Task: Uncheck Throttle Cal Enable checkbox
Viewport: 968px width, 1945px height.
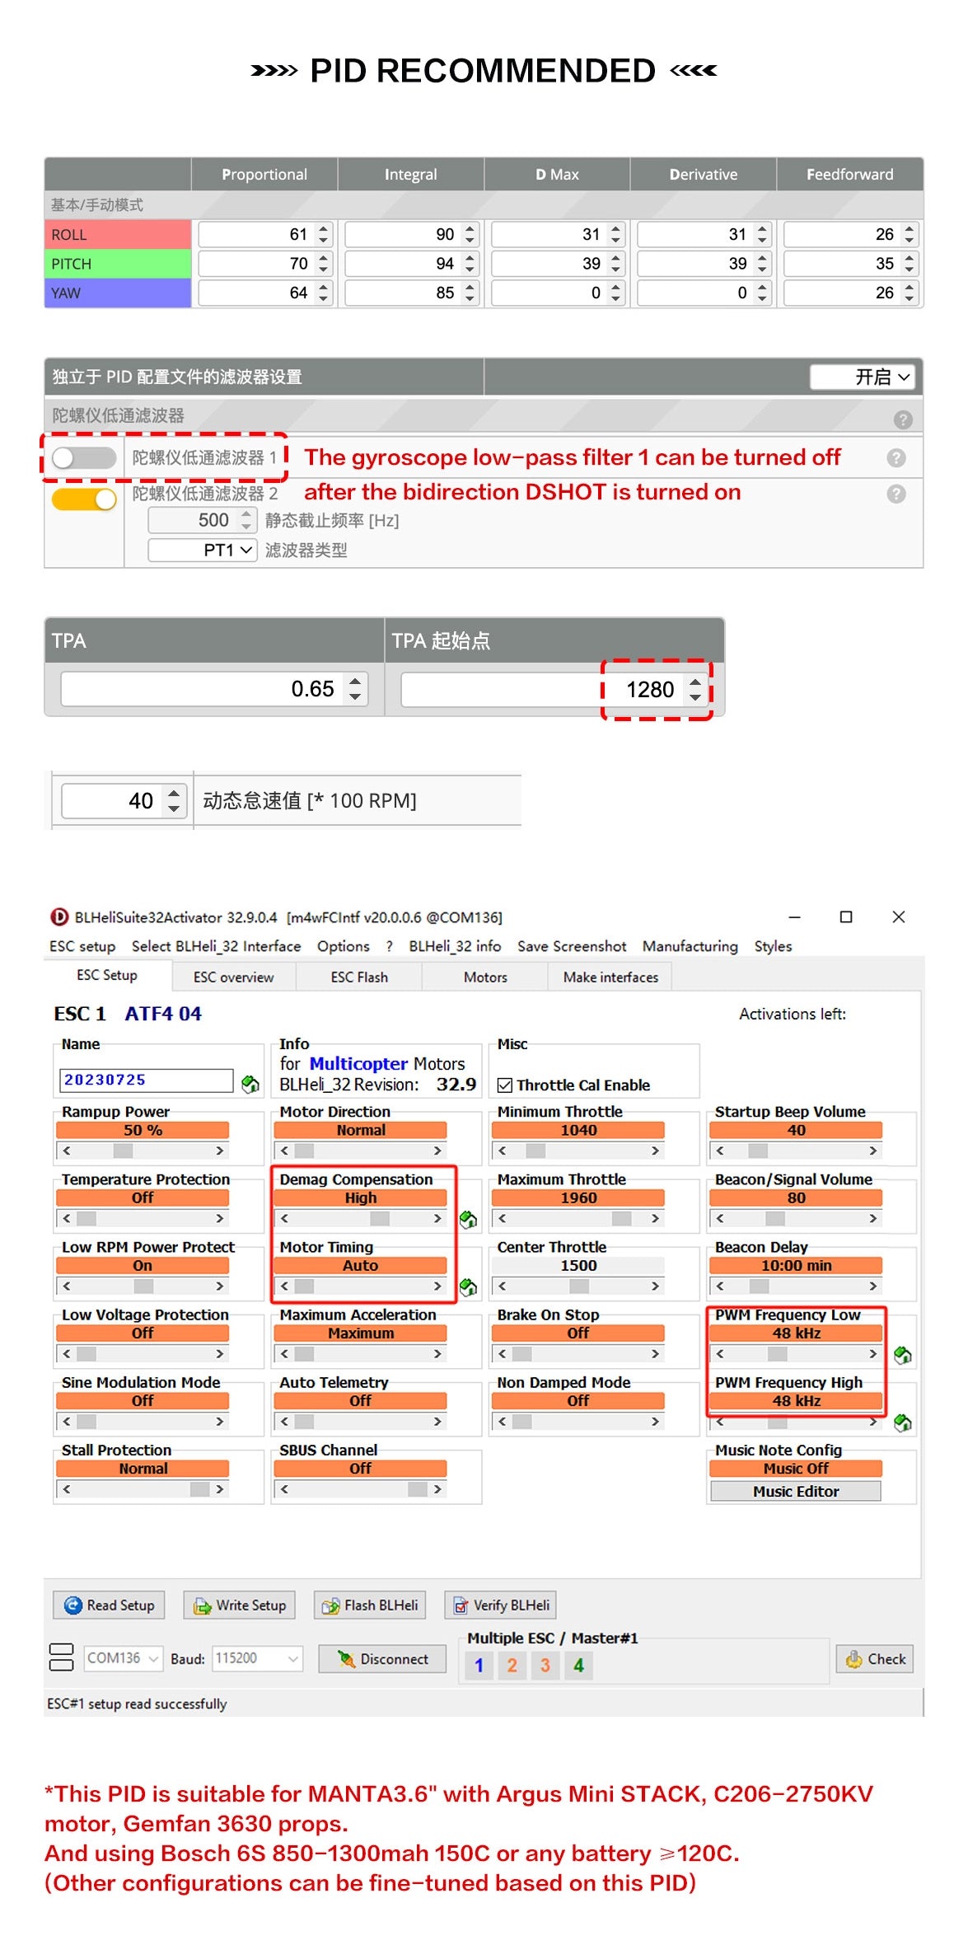Action: (x=505, y=1085)
